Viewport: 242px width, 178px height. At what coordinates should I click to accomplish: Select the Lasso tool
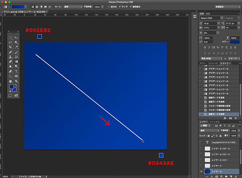10,43
